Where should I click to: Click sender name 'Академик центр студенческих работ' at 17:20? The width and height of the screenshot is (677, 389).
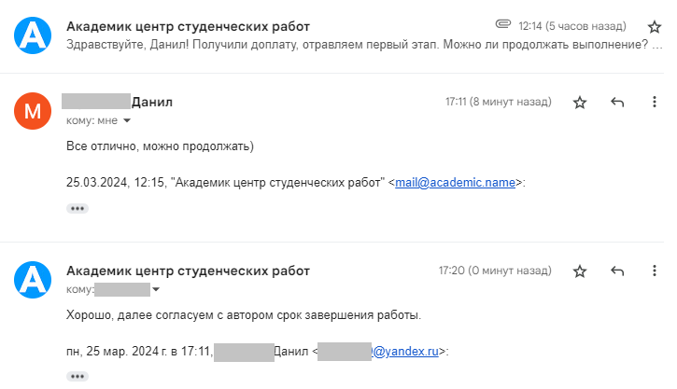click(188, 271)
